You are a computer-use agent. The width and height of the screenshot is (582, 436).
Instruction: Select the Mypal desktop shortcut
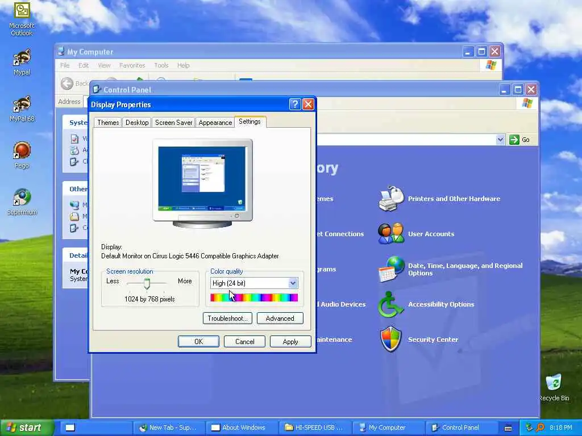pyautogui.click(x=22, y=62)
